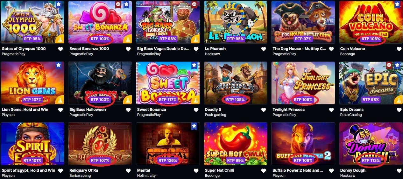Launch Super Hot Chilli game tile
Image resolution: width=403 pixels, height=179 pixels.
[236, 144]
